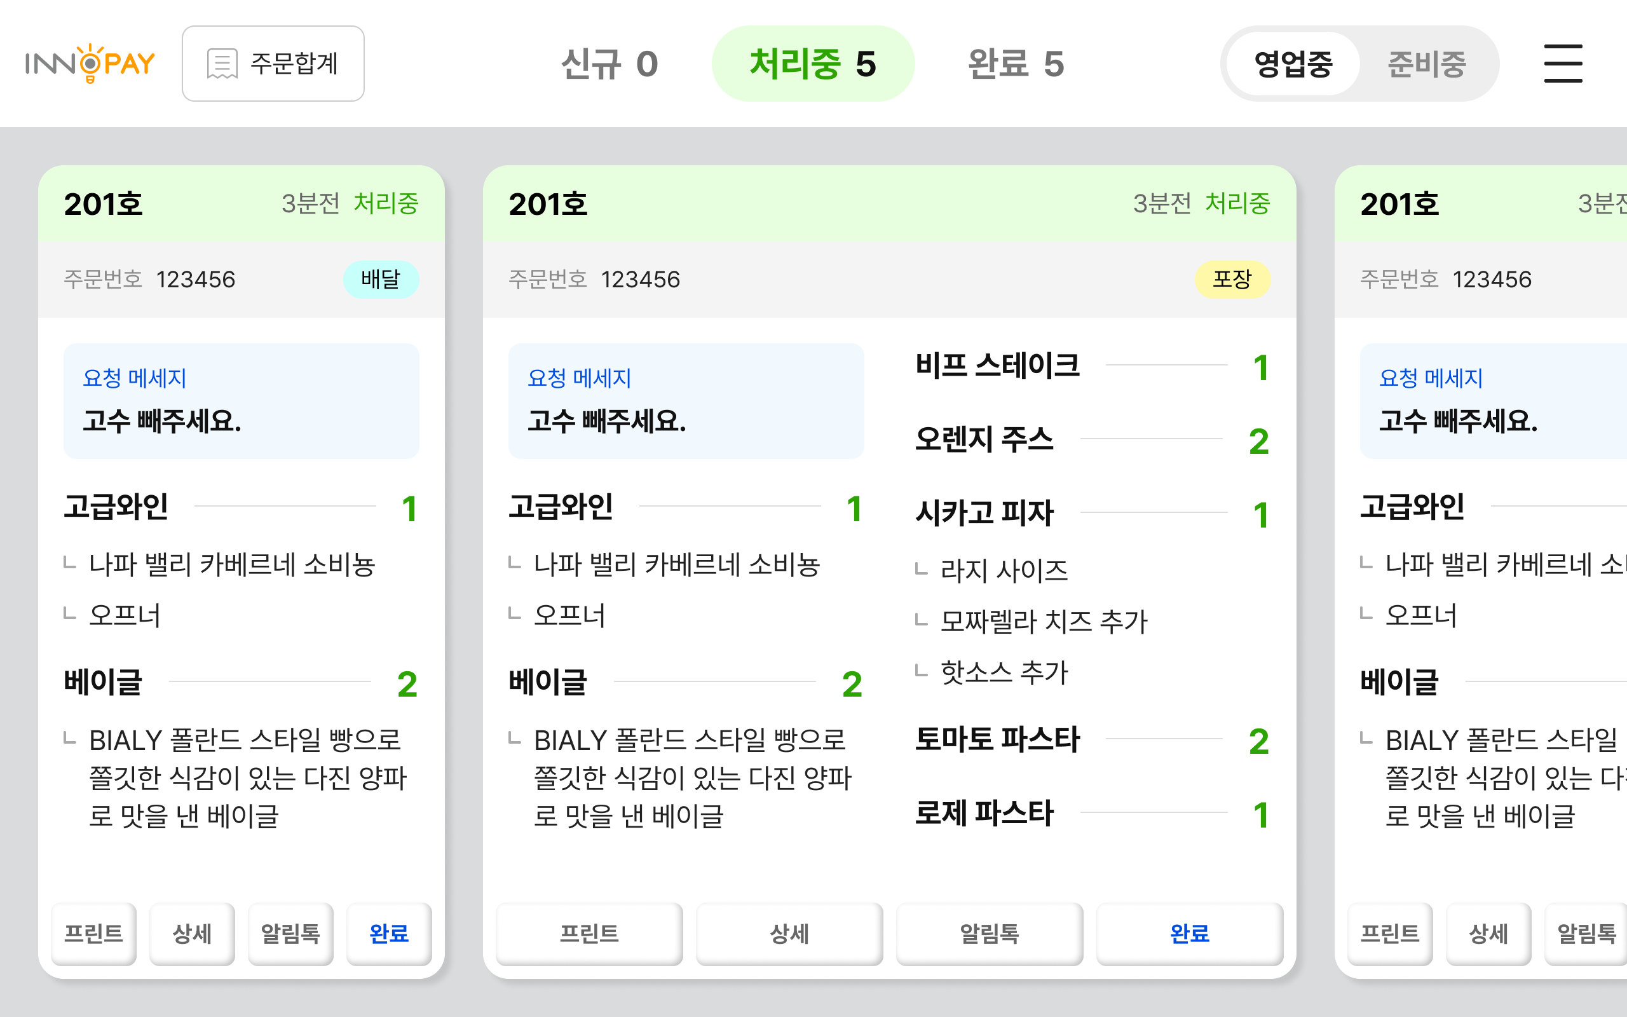Open the 신규 0 tab

(x=609, y=64)
